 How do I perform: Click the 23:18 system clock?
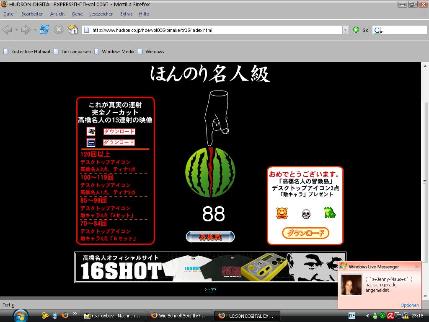[x=417, y=316]
